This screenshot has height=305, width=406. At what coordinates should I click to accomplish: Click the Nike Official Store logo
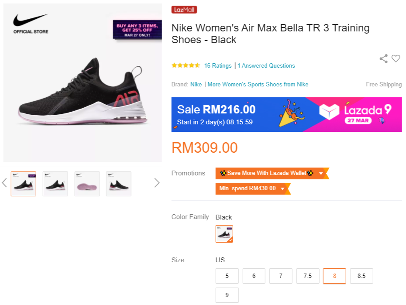(31, 24)
